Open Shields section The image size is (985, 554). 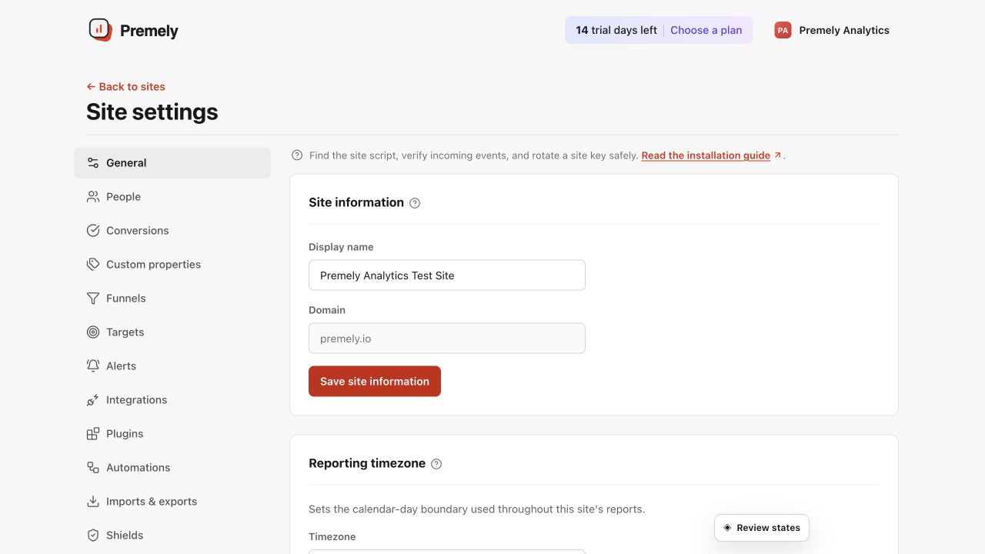[x=172, y=536]
